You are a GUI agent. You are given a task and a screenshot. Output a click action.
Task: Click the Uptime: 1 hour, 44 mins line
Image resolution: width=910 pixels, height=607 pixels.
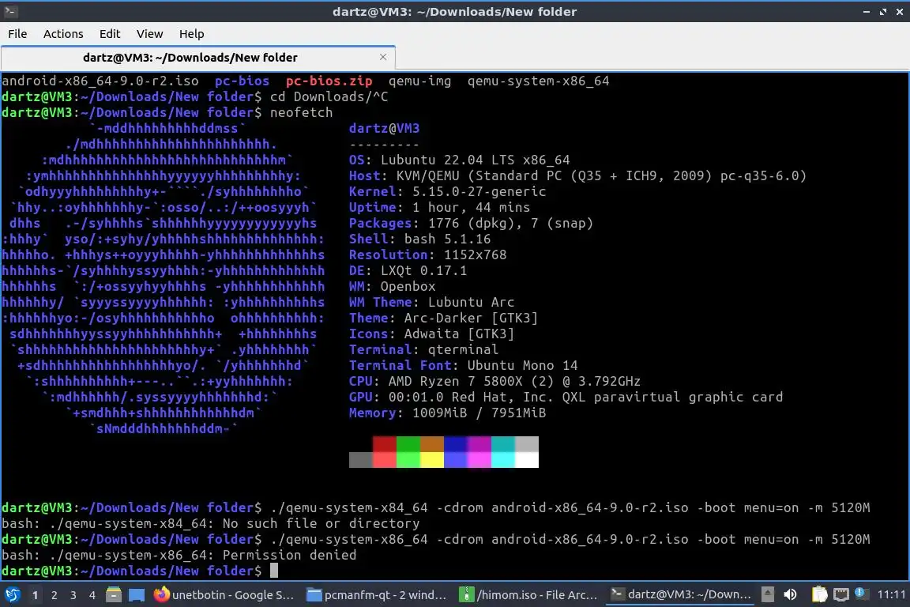(x=439, y=207)
